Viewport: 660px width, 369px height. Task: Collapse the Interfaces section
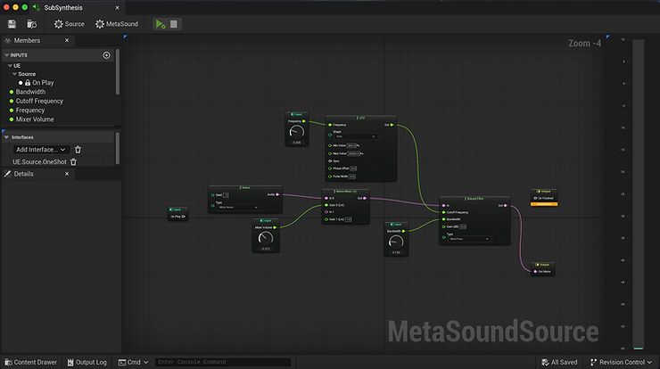tap(6, 137)
